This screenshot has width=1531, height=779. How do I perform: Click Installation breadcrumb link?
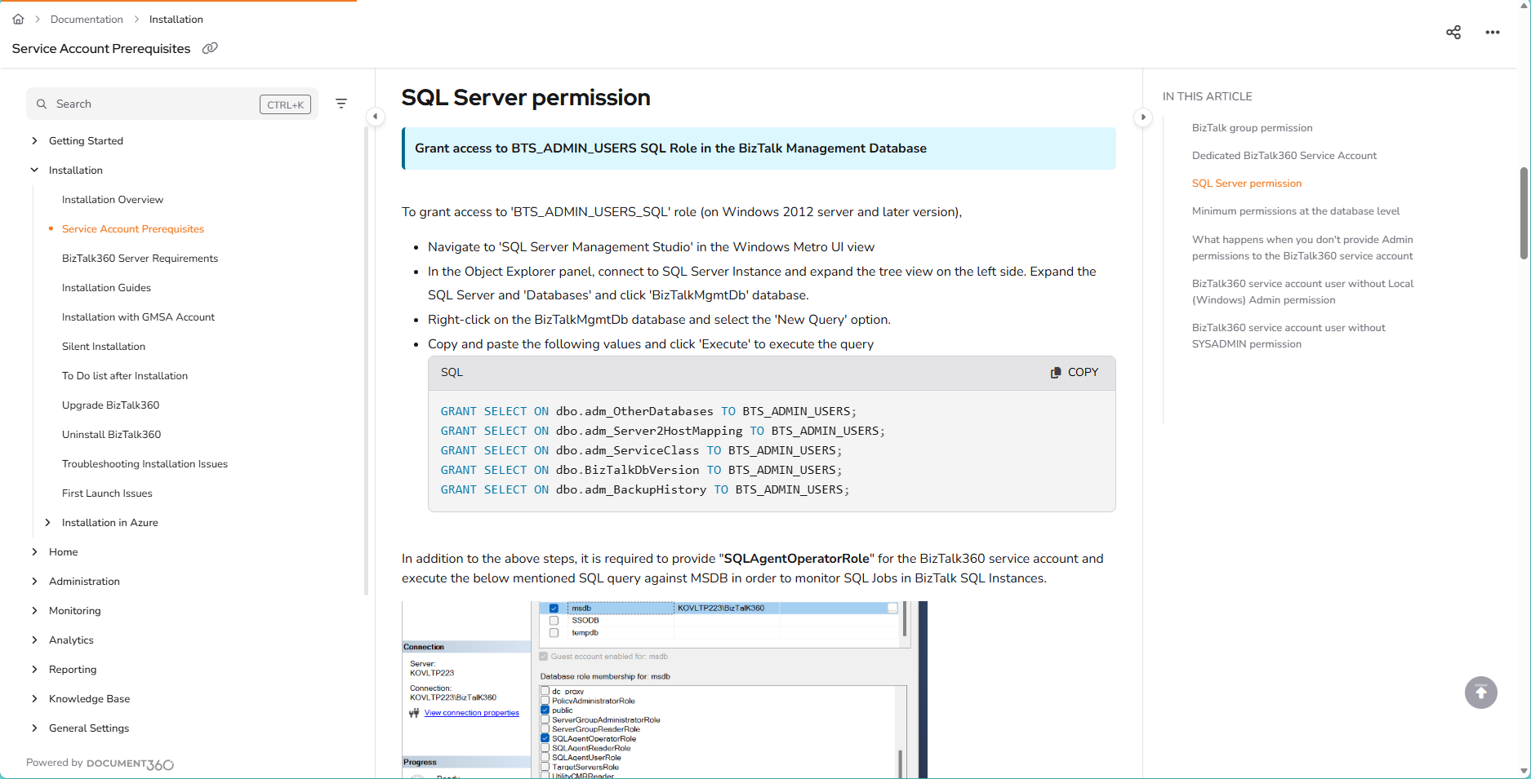[x=176, y=19]
